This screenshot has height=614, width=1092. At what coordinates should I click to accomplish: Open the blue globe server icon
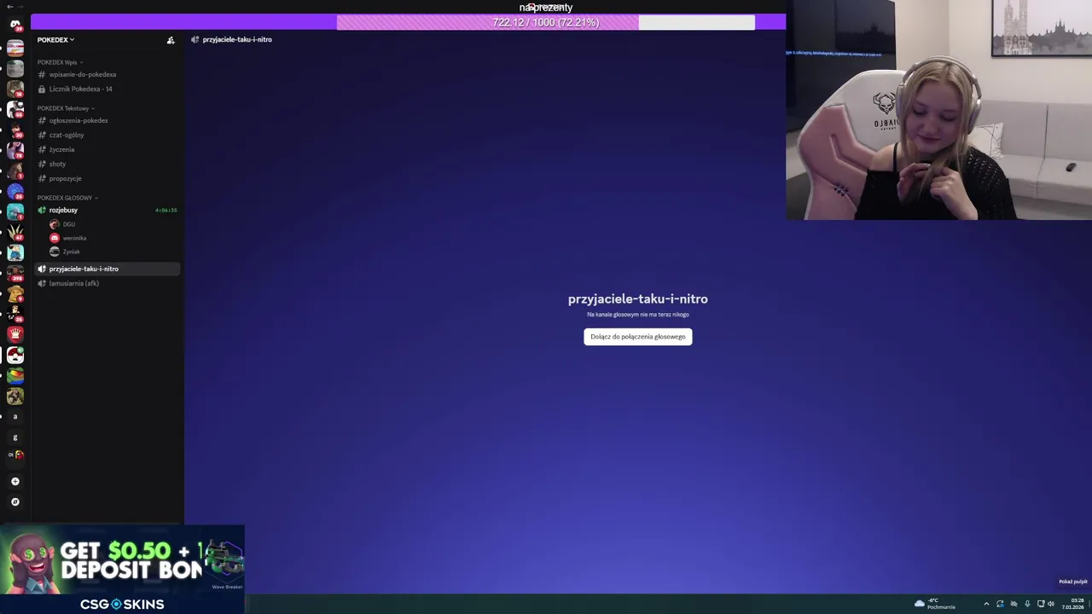tap(15, 190)
